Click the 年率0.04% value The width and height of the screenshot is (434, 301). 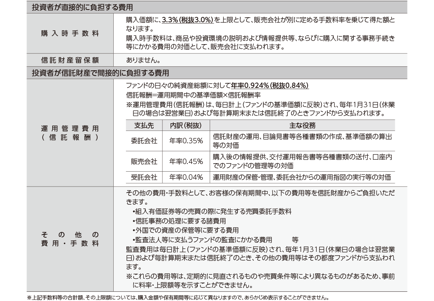(x=186, y=177)
